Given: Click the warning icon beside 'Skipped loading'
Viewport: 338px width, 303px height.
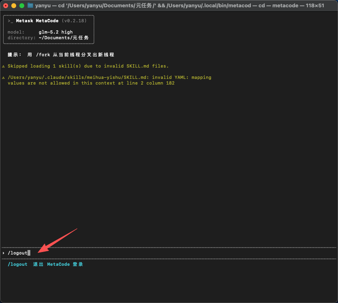Looking at the screenshot, I should point(4,66).
